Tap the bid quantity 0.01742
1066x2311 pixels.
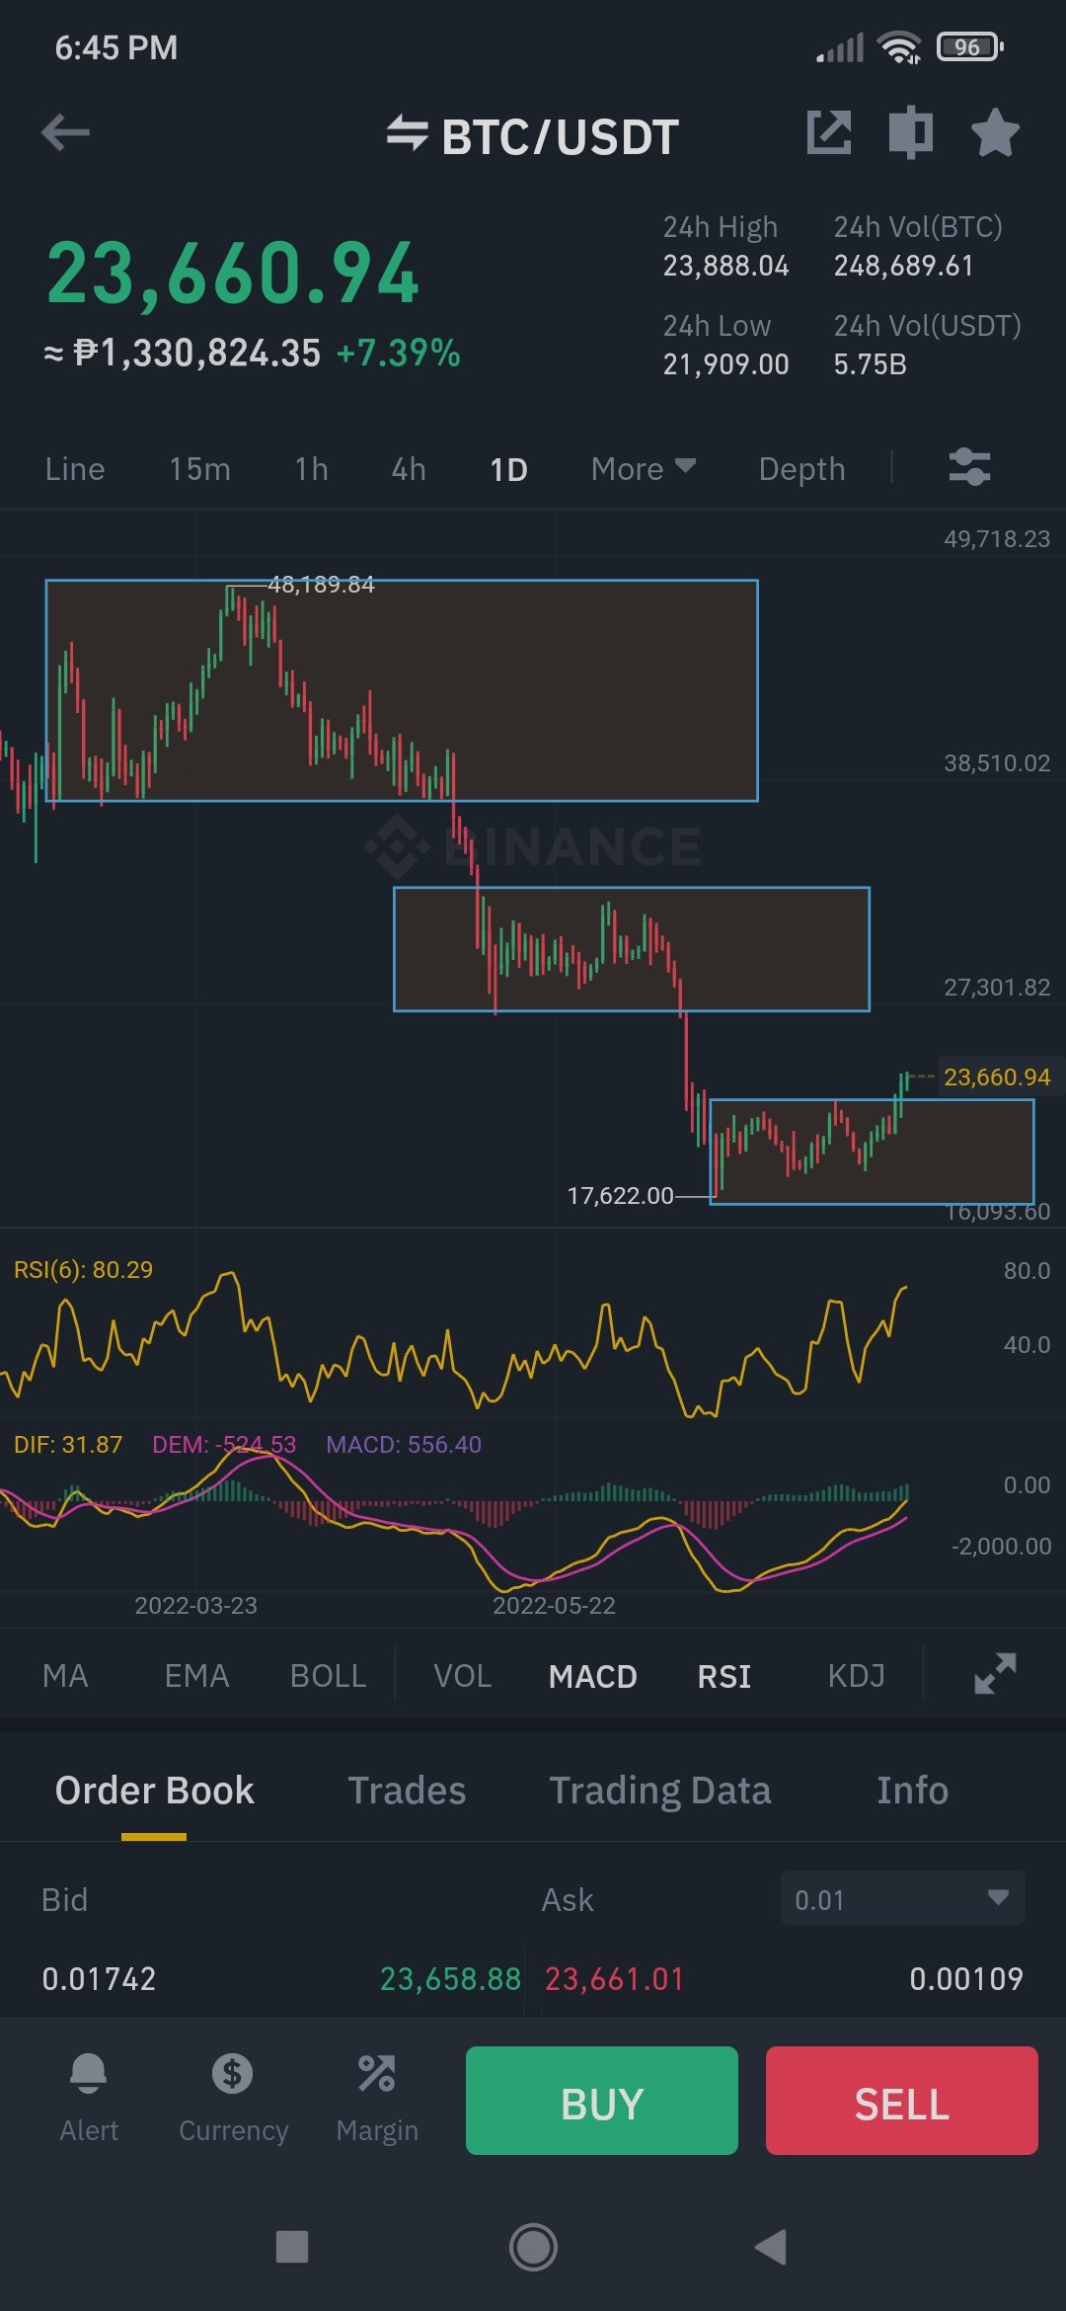(x=99, y=1978)
